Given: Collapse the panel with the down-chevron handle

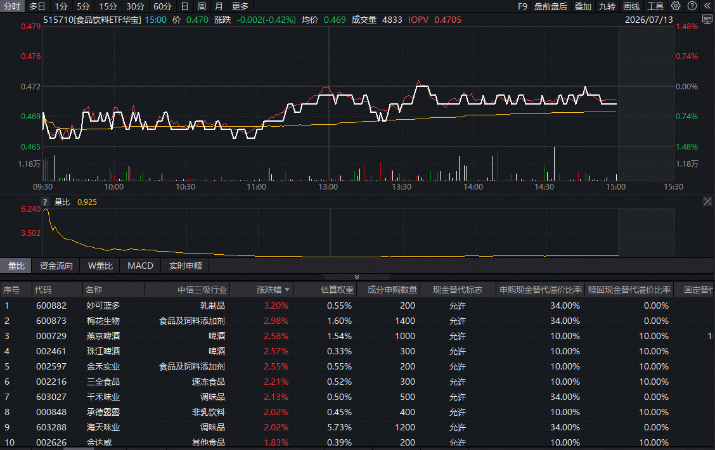Looking at the screenshot, I should [x=357, y=277].
